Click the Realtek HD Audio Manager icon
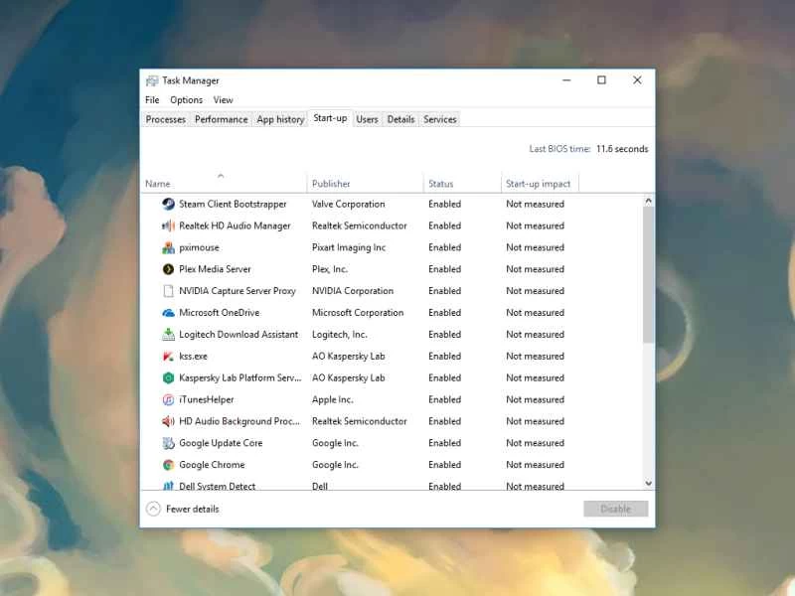 click(167, 225)
